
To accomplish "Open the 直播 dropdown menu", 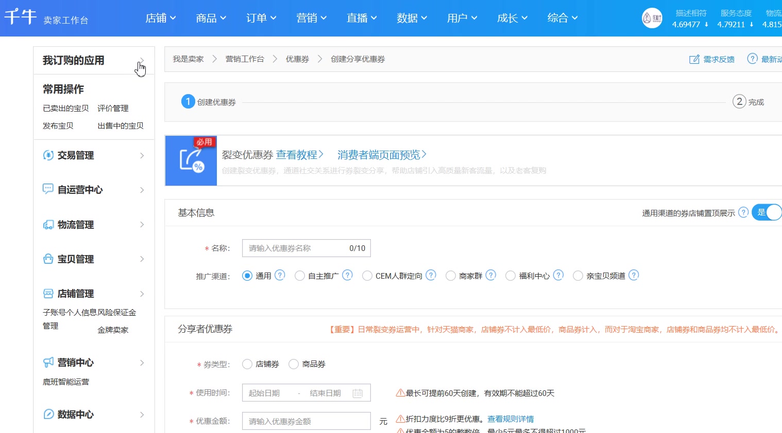I will [362, 18].
